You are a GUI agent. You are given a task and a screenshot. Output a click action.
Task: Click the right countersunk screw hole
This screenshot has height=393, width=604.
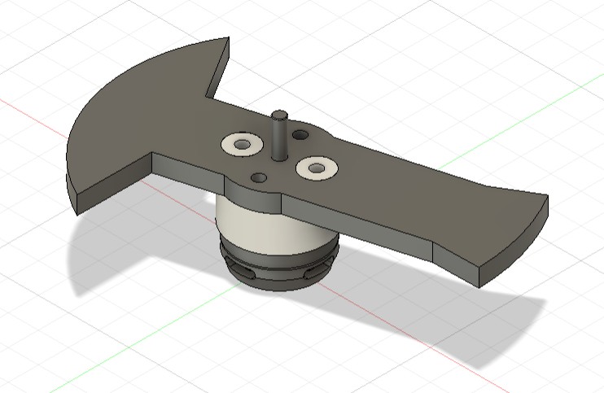[316, 168]
